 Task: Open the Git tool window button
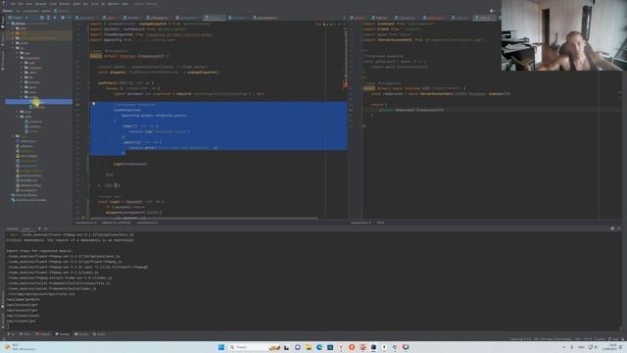click(12, 334)
